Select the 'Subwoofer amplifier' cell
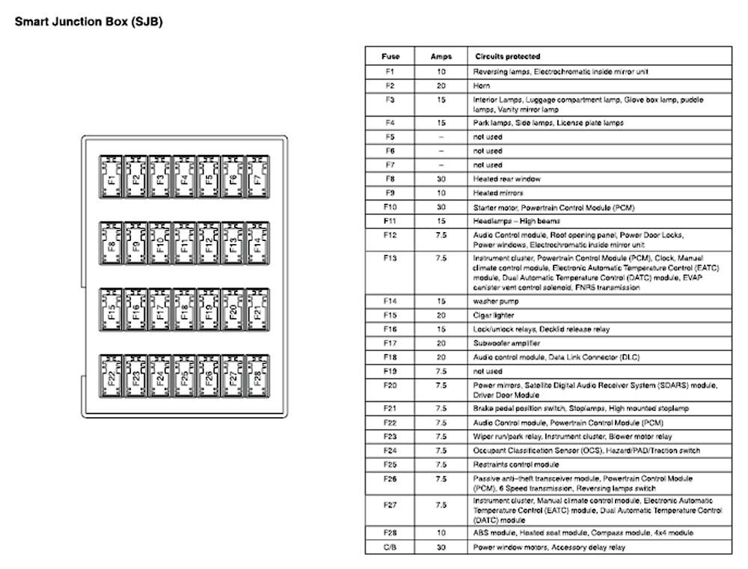 600,343
